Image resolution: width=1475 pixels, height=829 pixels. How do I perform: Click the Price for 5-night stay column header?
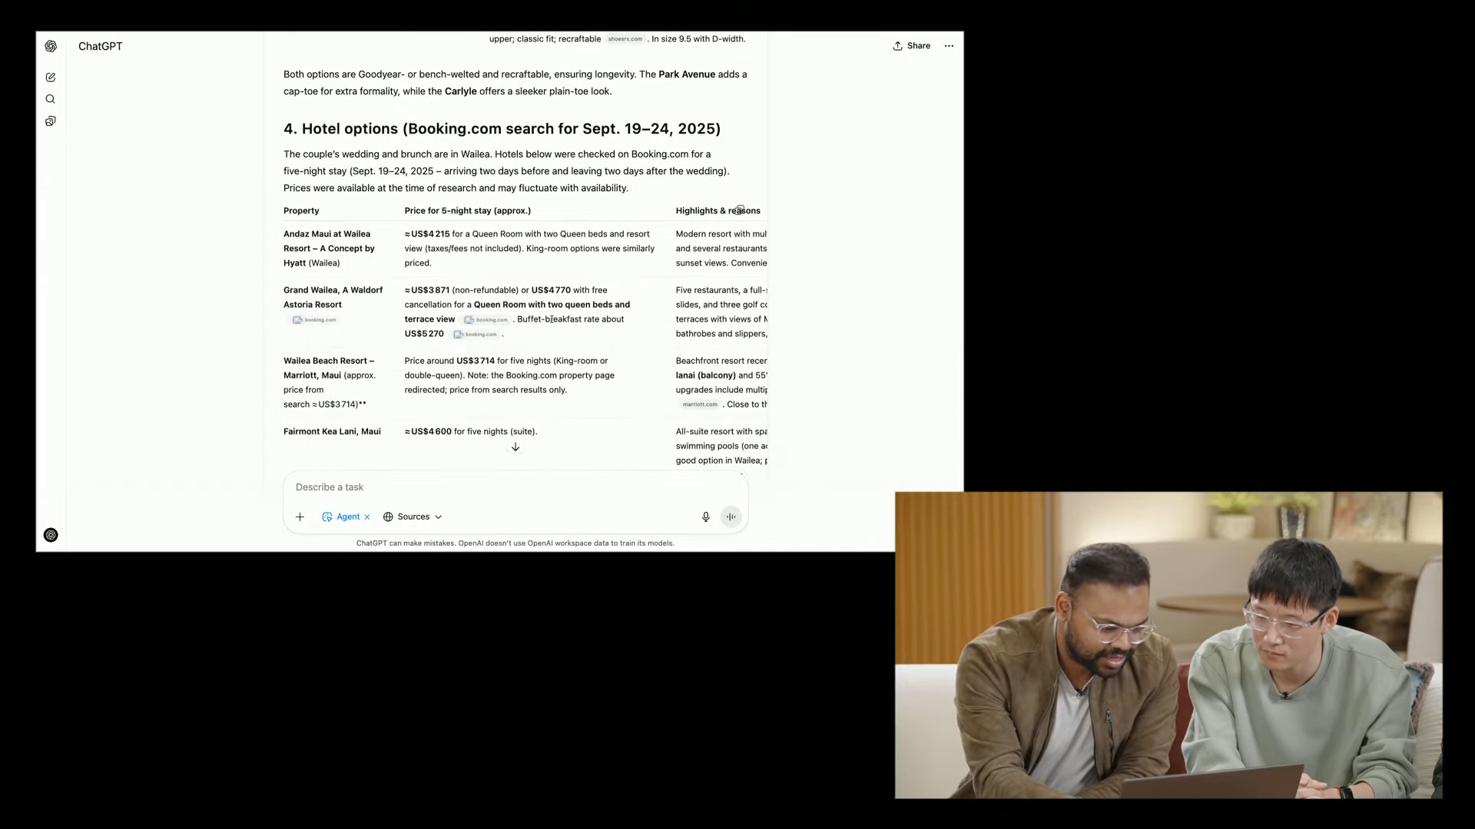(x=468, y=210)
